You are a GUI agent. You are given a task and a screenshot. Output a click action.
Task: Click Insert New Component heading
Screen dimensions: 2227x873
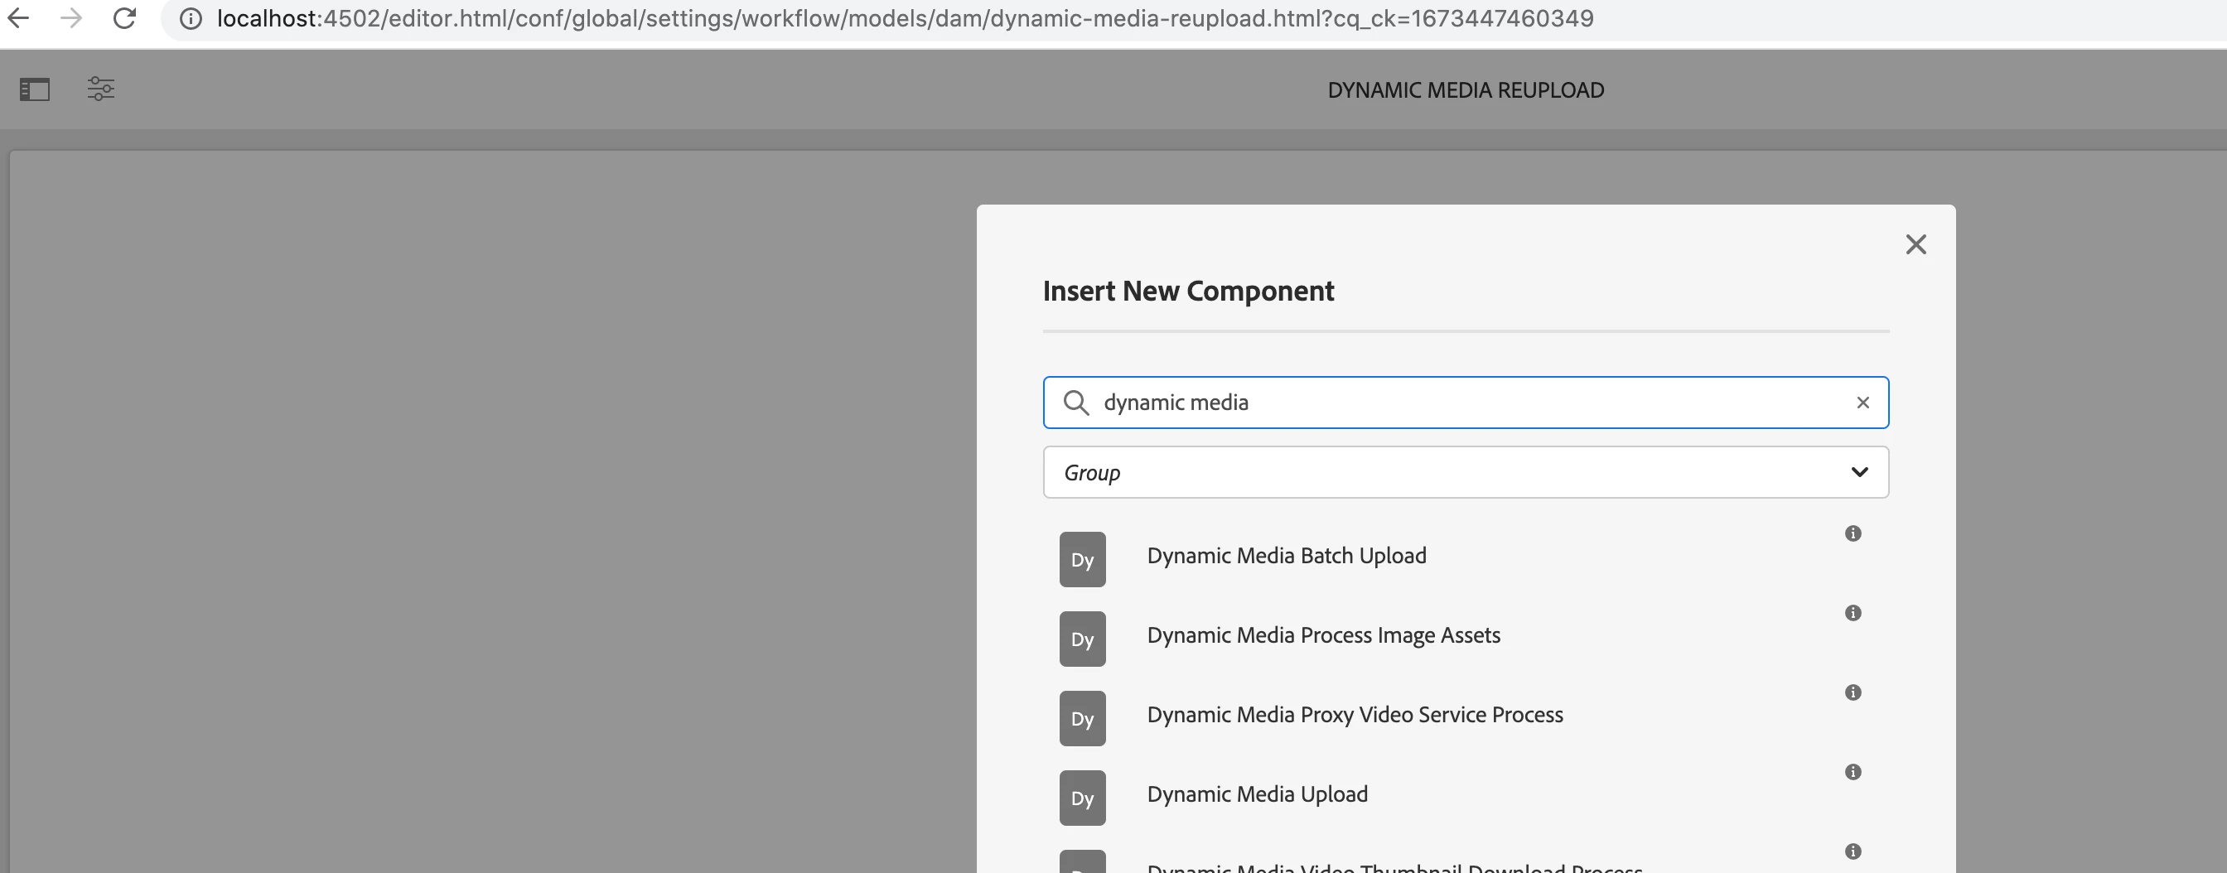pos(1188,292)
